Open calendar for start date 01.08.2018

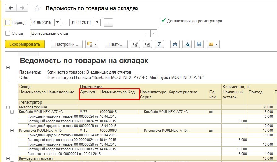[x=58, y=22]
